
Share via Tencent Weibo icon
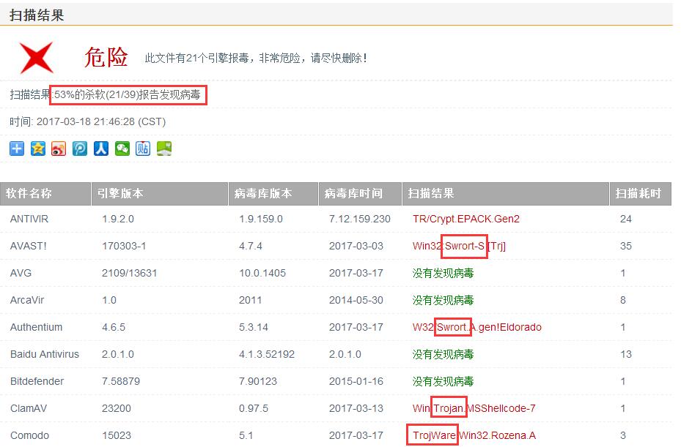pos(80,149)
